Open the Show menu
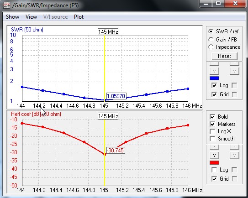 point(13,17)
